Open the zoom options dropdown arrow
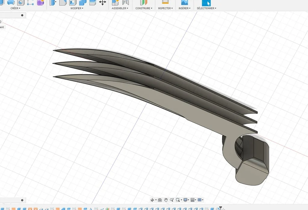Viewport: 308px width, 210px height. 181,200
